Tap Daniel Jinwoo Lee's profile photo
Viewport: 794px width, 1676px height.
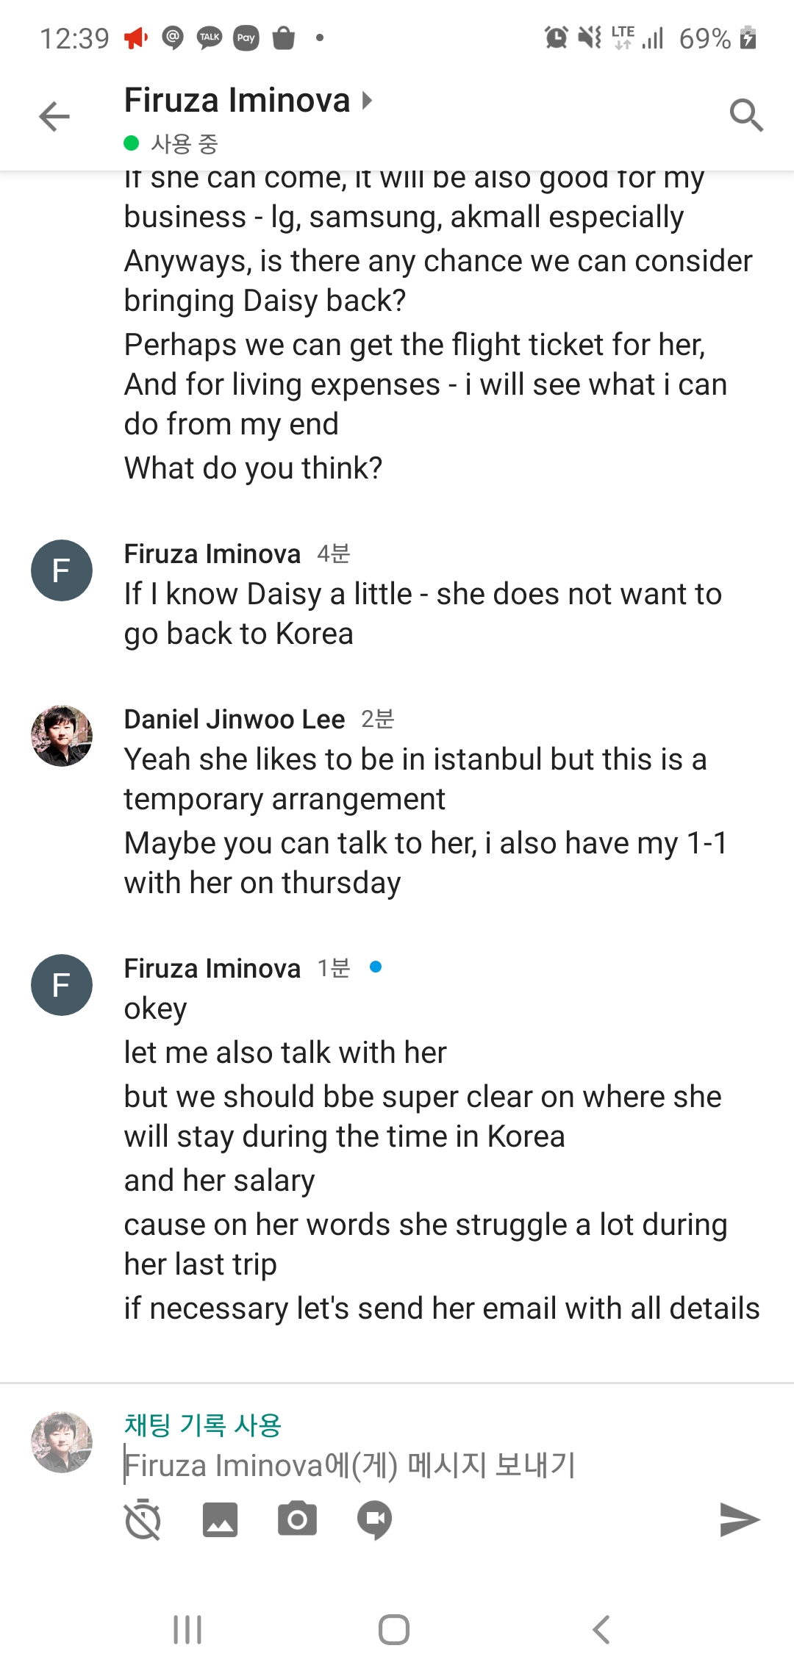(x=62, y=736)
